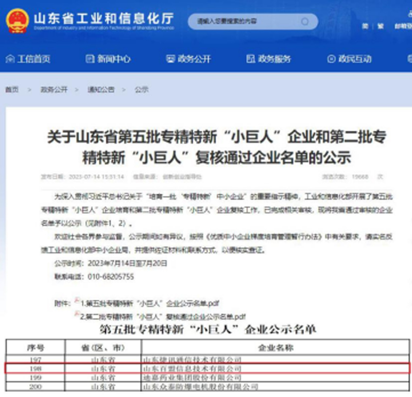Click the 工信首页 home icon
The height and width of the screenshot is (397, 412).
coord(10,59)
